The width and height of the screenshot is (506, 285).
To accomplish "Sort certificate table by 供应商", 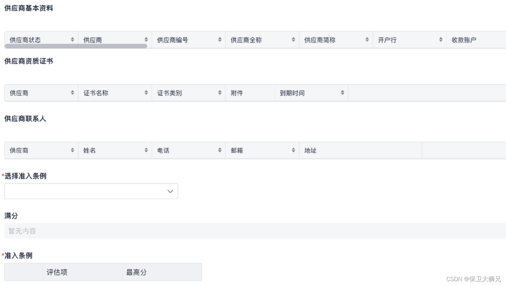I will [x=73, y=93].
